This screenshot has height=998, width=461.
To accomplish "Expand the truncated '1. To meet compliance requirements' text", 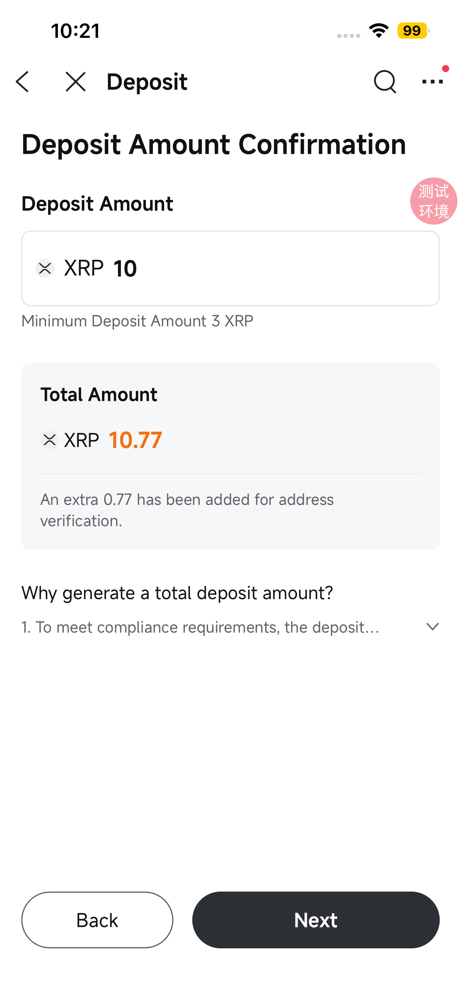I will tap(200, 627).
